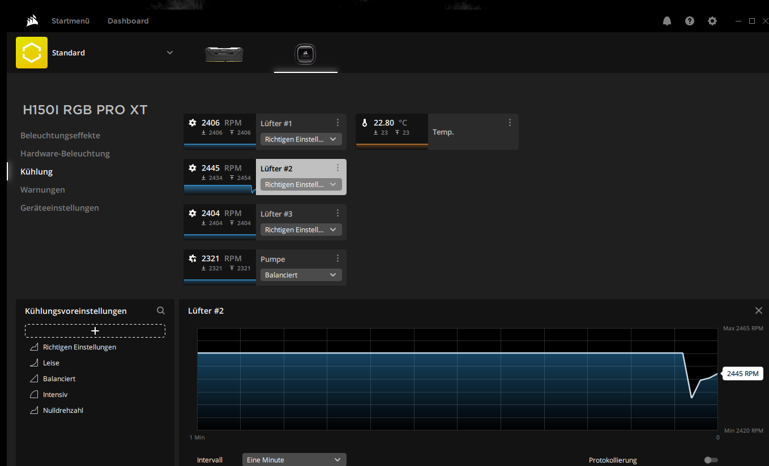Open the Startmenü tab
The image size is (769, 466).
71,21
